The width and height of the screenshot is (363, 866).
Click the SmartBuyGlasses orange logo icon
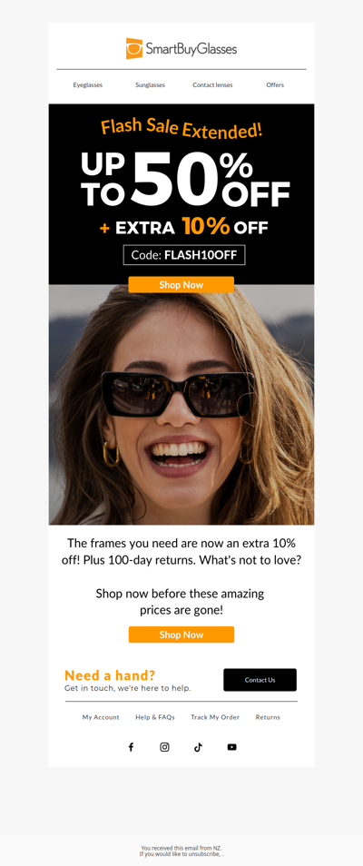coord(133,49)
